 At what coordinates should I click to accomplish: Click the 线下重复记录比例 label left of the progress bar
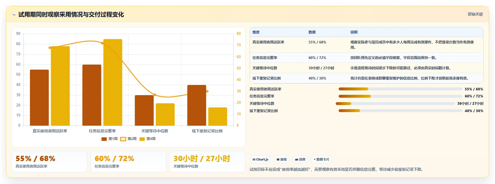[x=263, y=111]
